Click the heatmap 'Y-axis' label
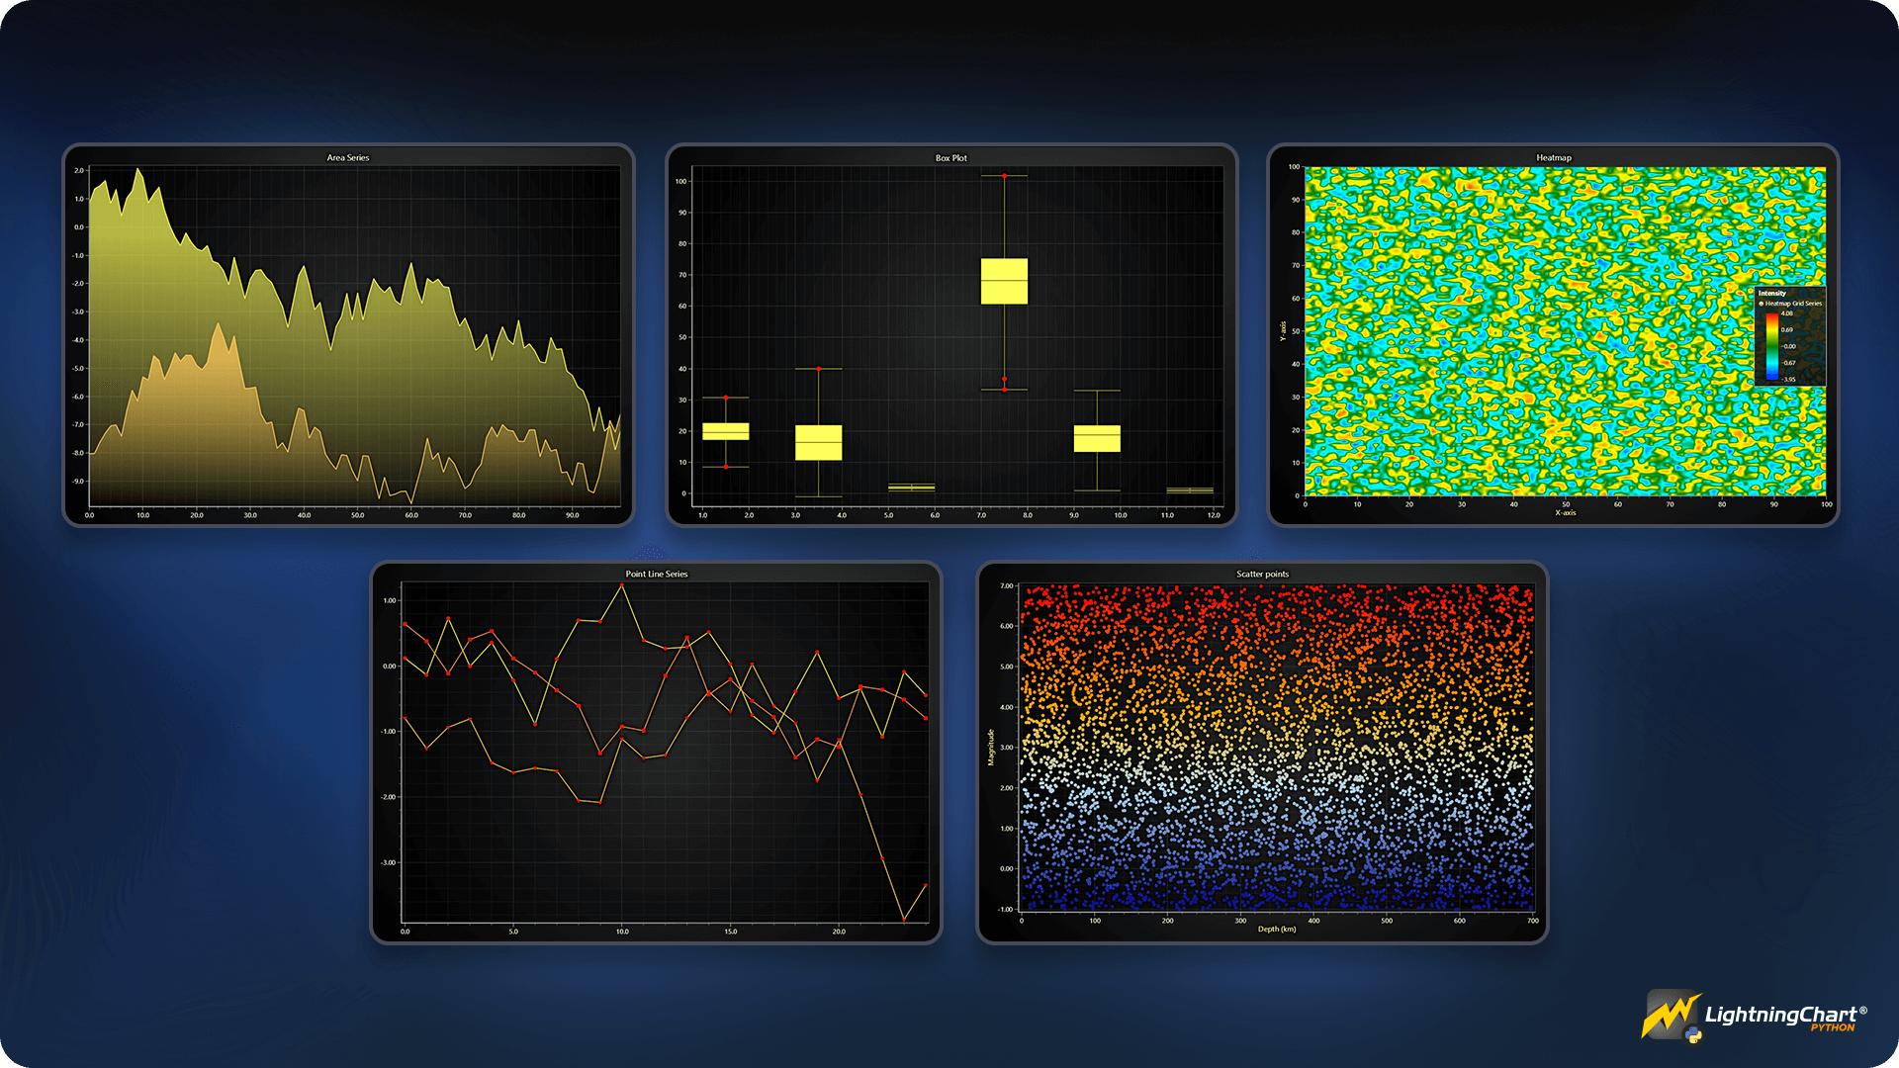 point(1283,331)
